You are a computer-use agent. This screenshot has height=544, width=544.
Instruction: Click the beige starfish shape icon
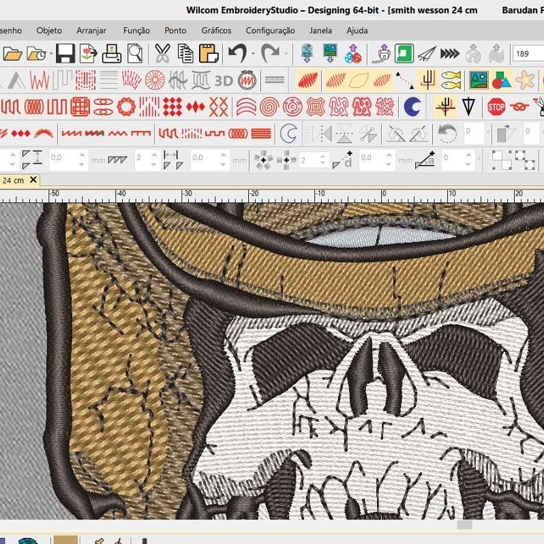click(x=526, y=80)
